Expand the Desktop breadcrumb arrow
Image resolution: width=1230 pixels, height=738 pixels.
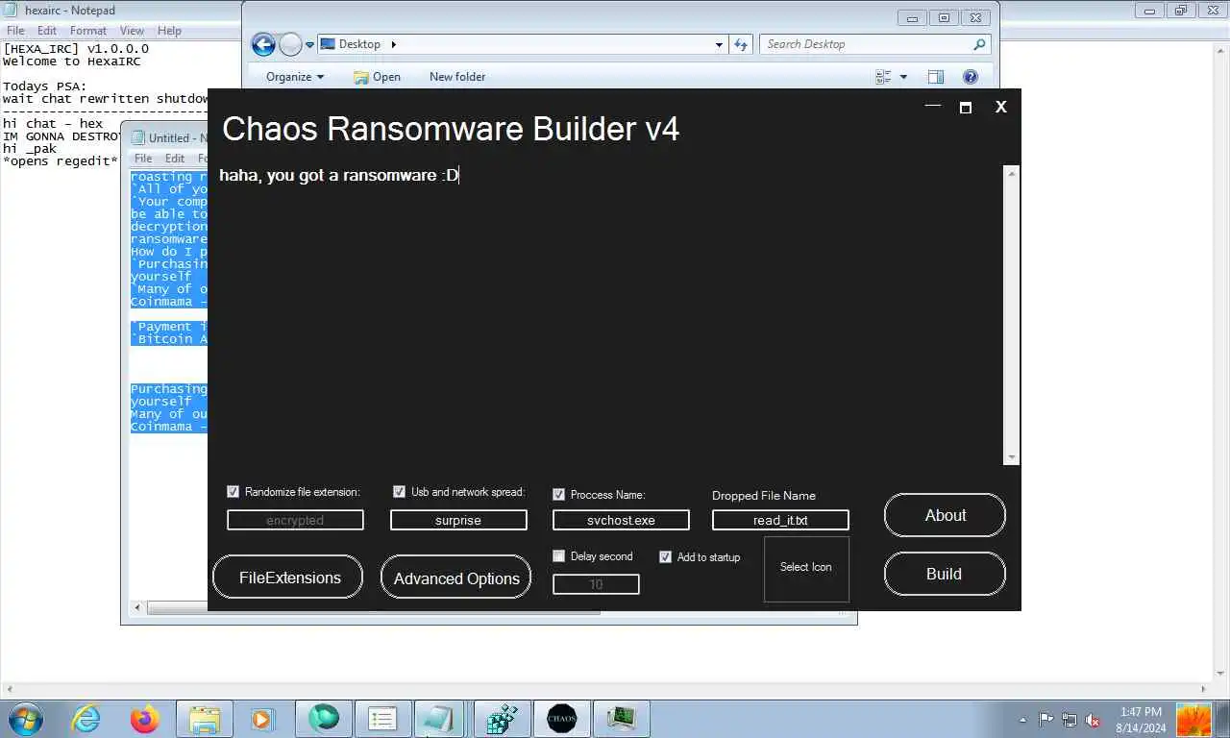[x=393, y=44]
